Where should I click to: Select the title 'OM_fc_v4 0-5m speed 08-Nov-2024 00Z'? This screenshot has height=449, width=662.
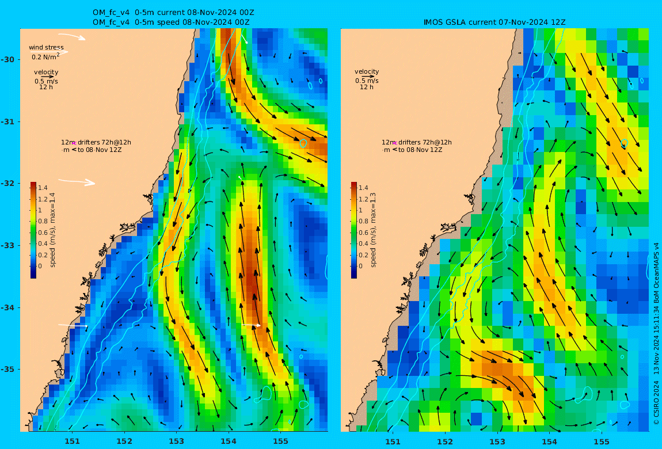coord(171,22)
